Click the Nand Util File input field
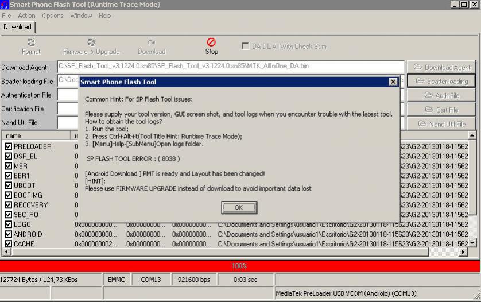Screen dimensions: 481x302 point(68,123)
